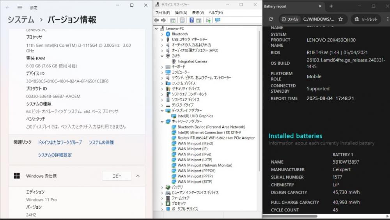Select the Integrated Camera device
This screenshot has width=390, height=220.
tap(192, 62)
